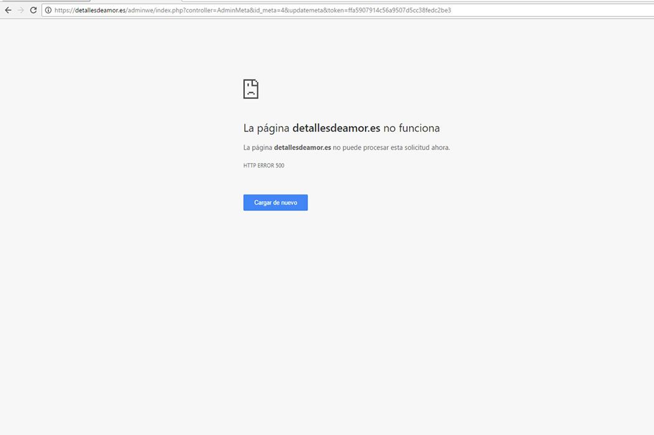Viewport: 654px width, 435px height.
Task: Select the address bar URL field
Action: (348, 10)
